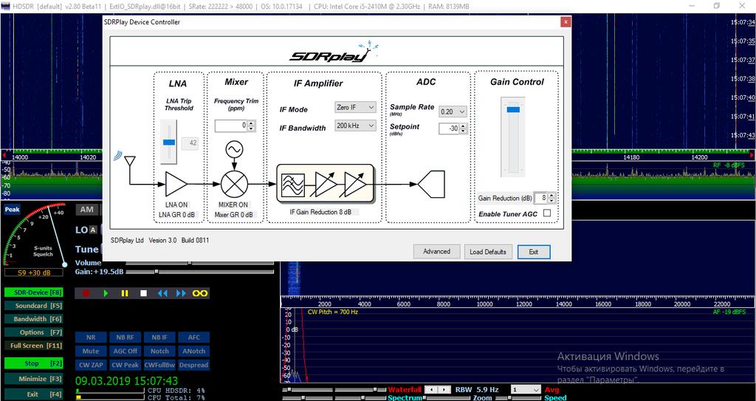Open Soundcard [F5] settings

click(x=33, y=306)
